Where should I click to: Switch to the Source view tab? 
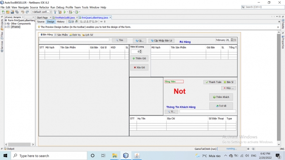point(41,22)
